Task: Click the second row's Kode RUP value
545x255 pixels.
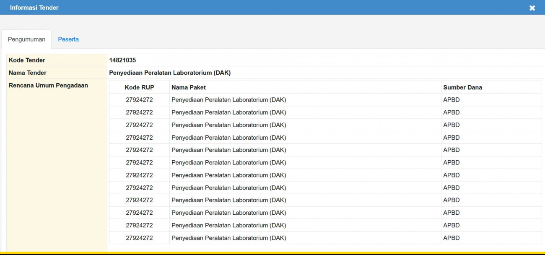Action: click(139, 112)
